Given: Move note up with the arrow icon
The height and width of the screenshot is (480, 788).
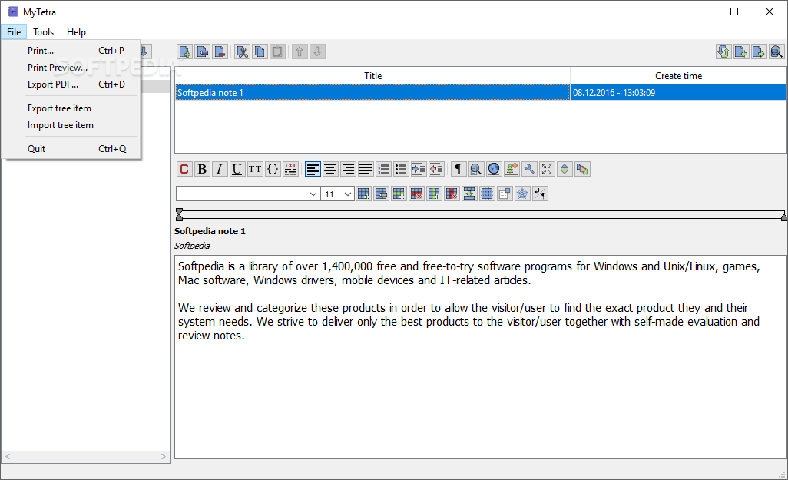Looking at the screenshot, I should (x=300, y=51).
